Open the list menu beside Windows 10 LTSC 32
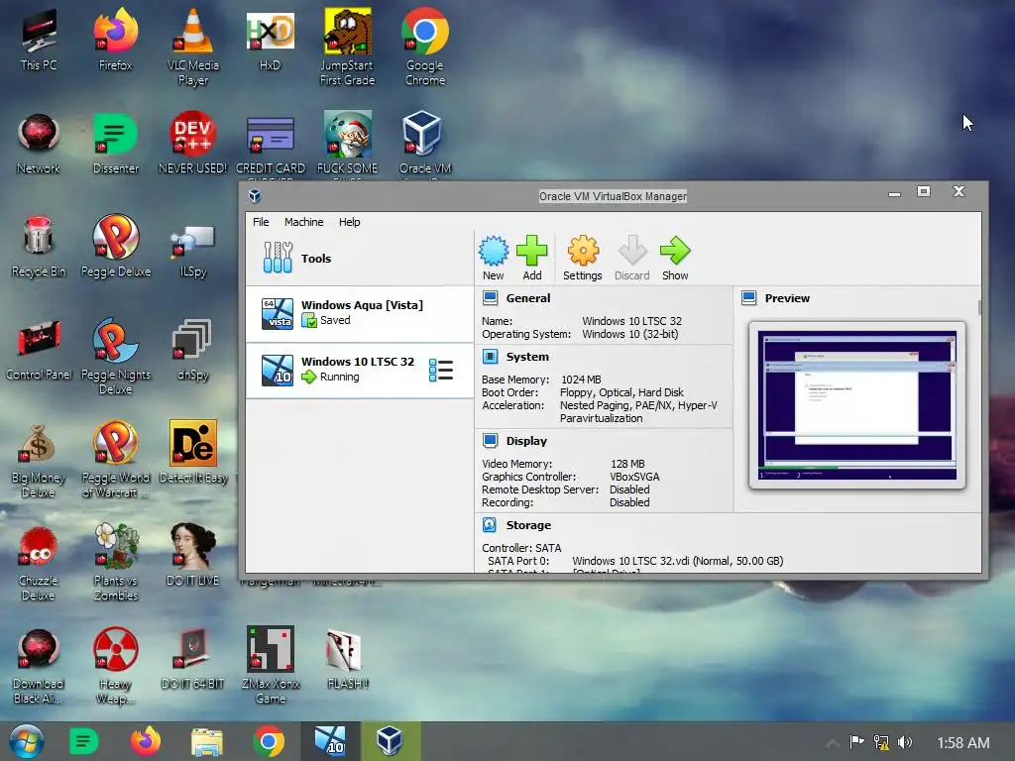Screen dimensions: 1015x761 coord(441,371)
